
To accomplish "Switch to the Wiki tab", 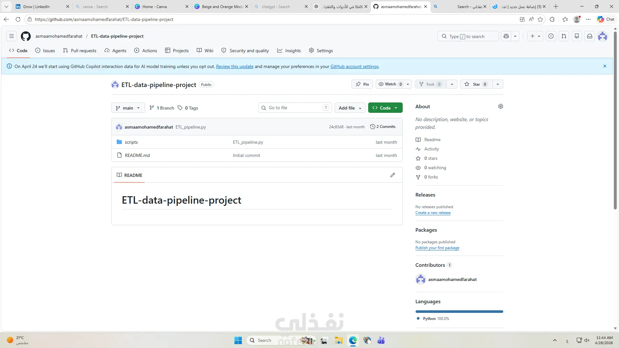I will 205,51.
